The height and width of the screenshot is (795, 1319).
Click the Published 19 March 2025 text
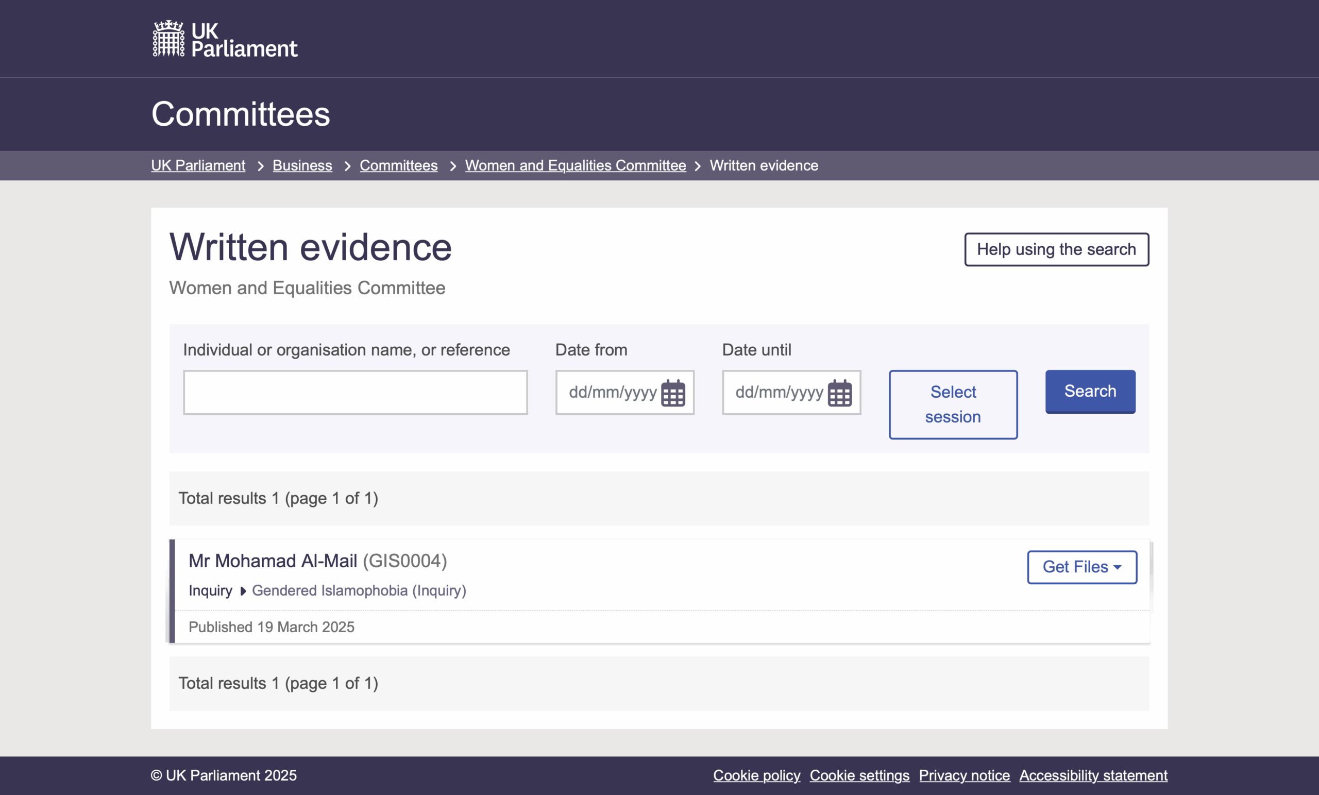pos(272,627)
